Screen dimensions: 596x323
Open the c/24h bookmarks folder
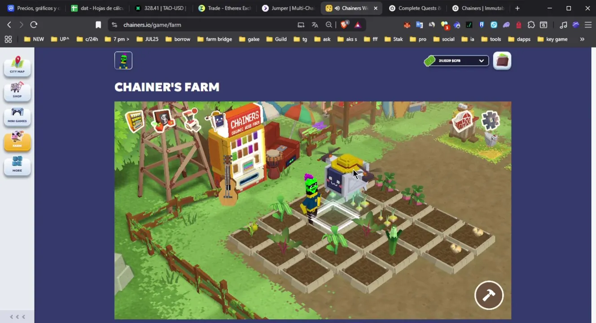[88, 39]
